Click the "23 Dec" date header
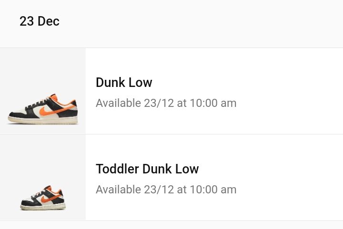 (40, 21)
